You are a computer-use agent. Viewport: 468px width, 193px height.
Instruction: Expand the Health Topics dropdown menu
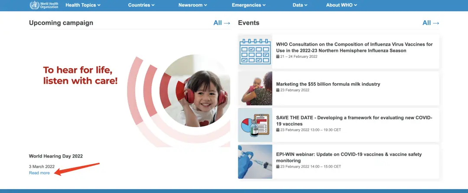click(83, 5)
